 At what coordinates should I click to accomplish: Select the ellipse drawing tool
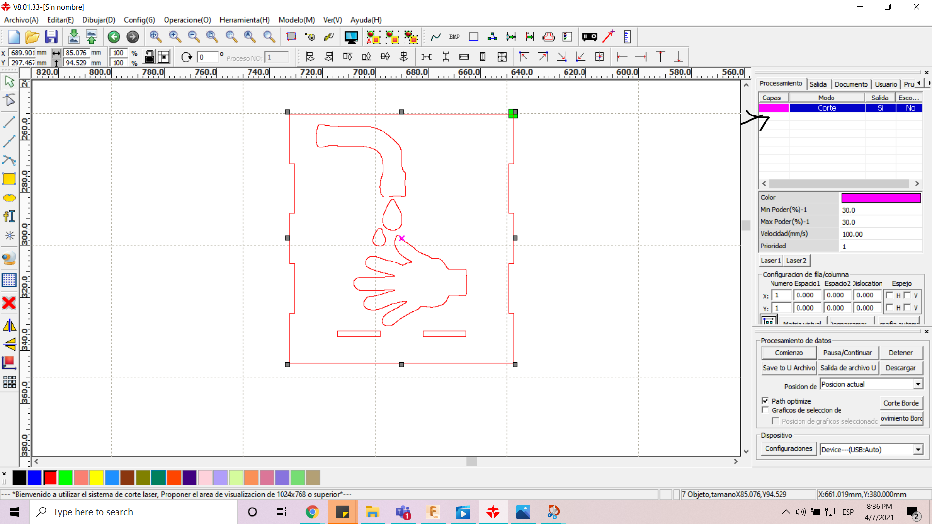(9, 198)
